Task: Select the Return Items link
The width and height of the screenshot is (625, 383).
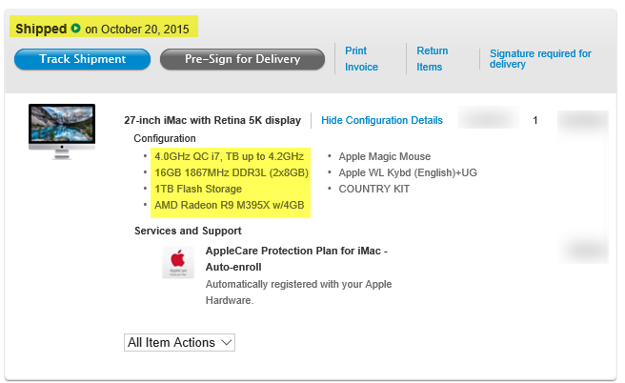Action: pyautogui.click(x=433, y=59)
